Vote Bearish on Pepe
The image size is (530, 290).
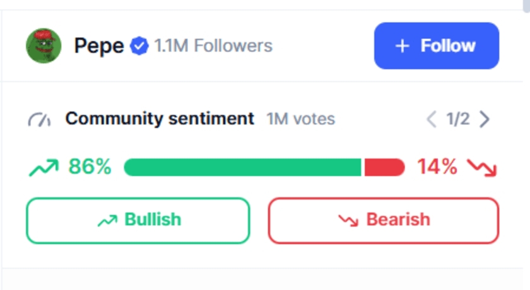(384, 220)
